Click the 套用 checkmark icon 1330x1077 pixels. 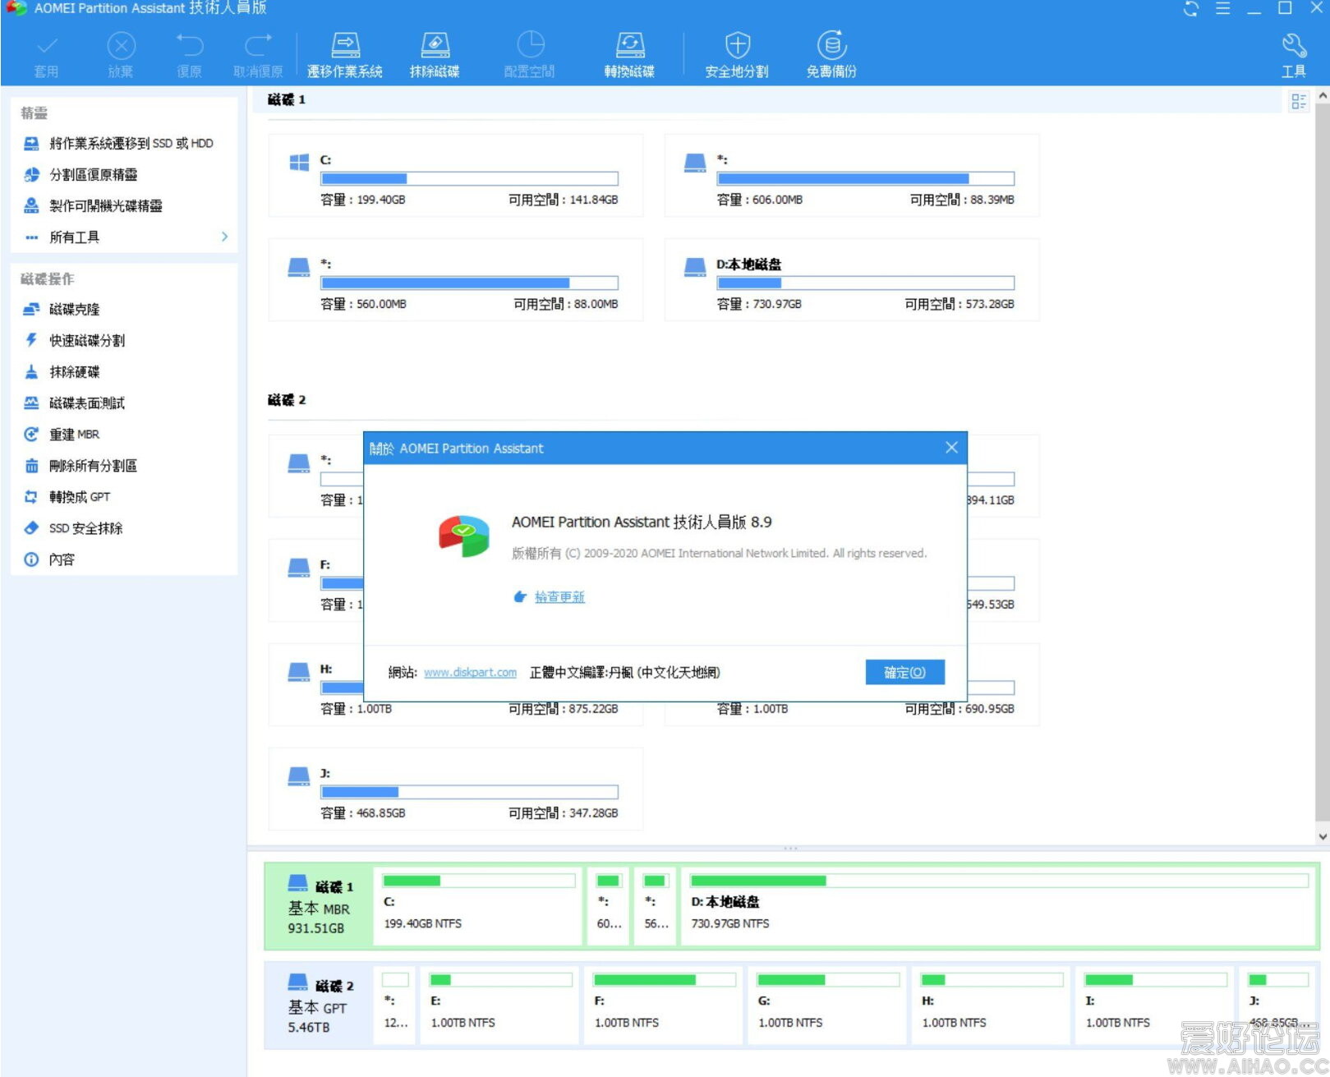47,44
